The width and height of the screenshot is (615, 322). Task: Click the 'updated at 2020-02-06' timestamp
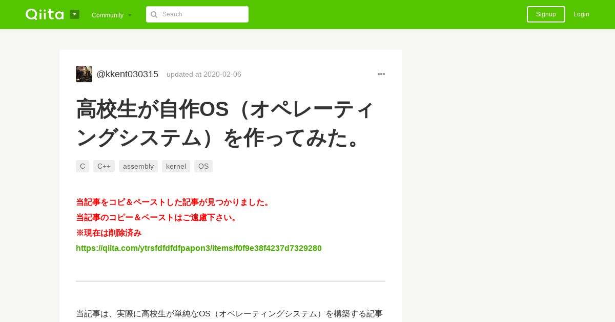tap(204, 74)
